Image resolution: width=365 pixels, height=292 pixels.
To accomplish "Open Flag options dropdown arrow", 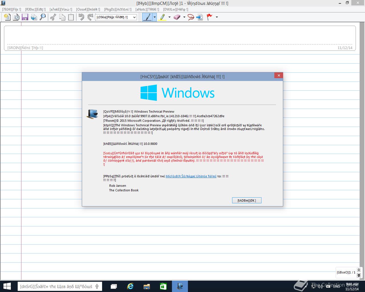I will click(217, 17).
